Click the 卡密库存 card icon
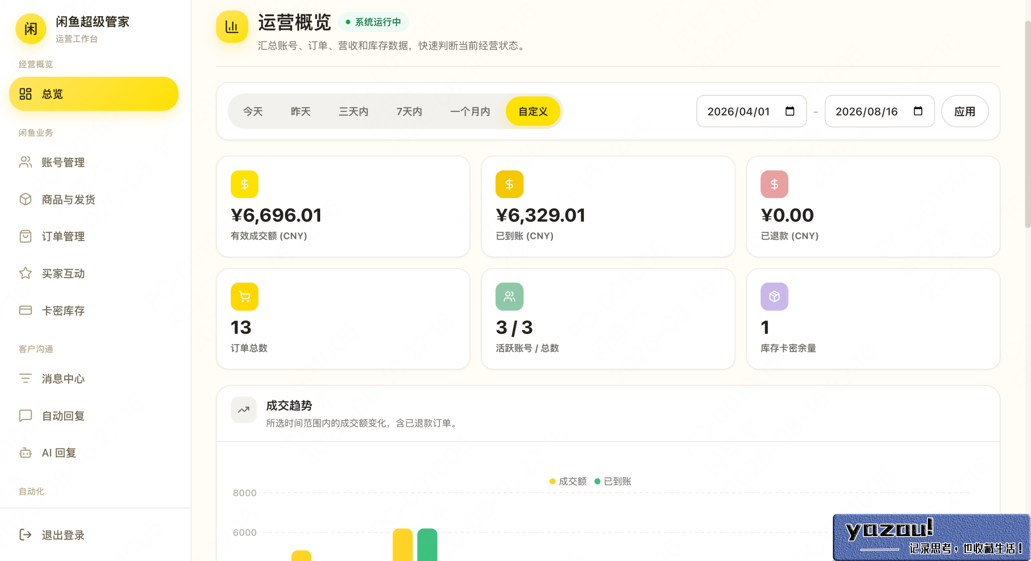Image resolution: width=1031 pixels, height=561 pixels. click(25, 310)
